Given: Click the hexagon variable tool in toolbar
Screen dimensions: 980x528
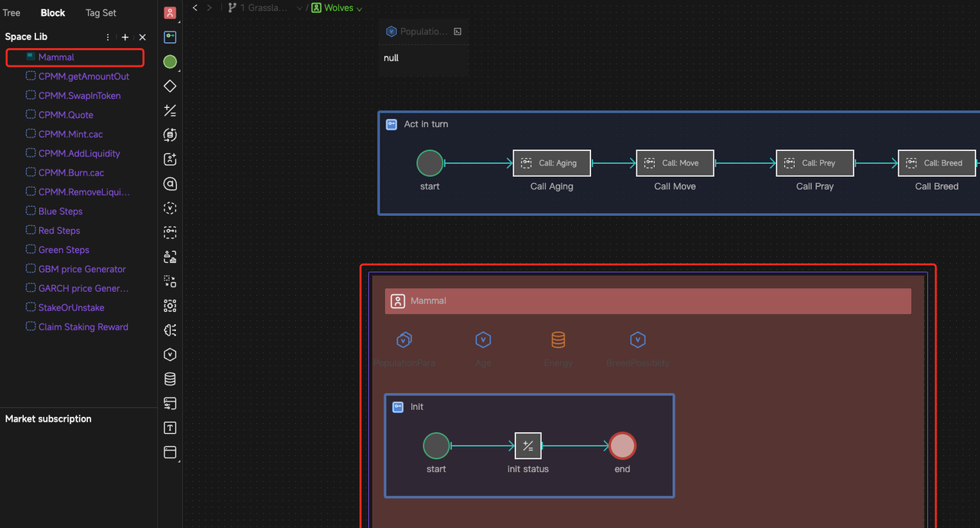Looking at the screenshot, I should point(170,354).
